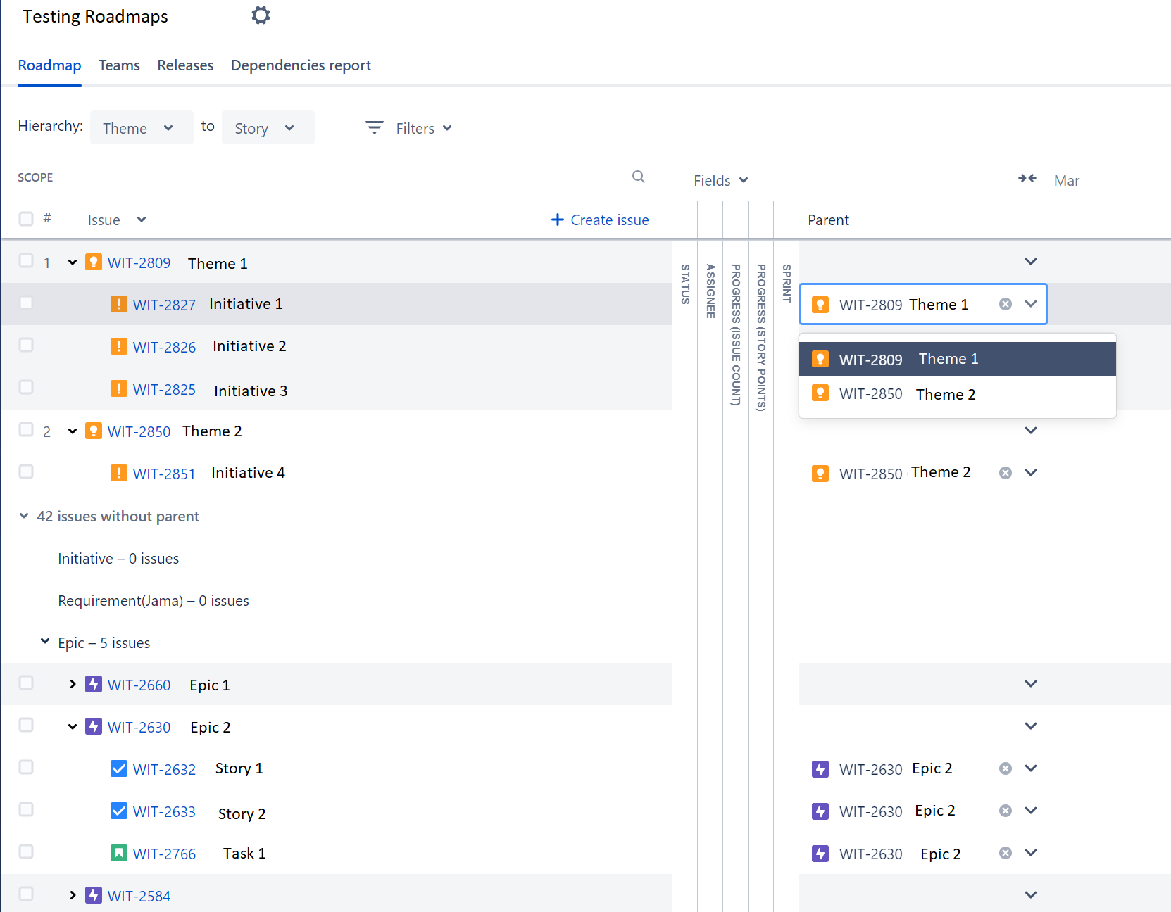Click the Epic icon of WIT-2660
The width and height of the screenshot is (1171, 912).
(94, 684)
